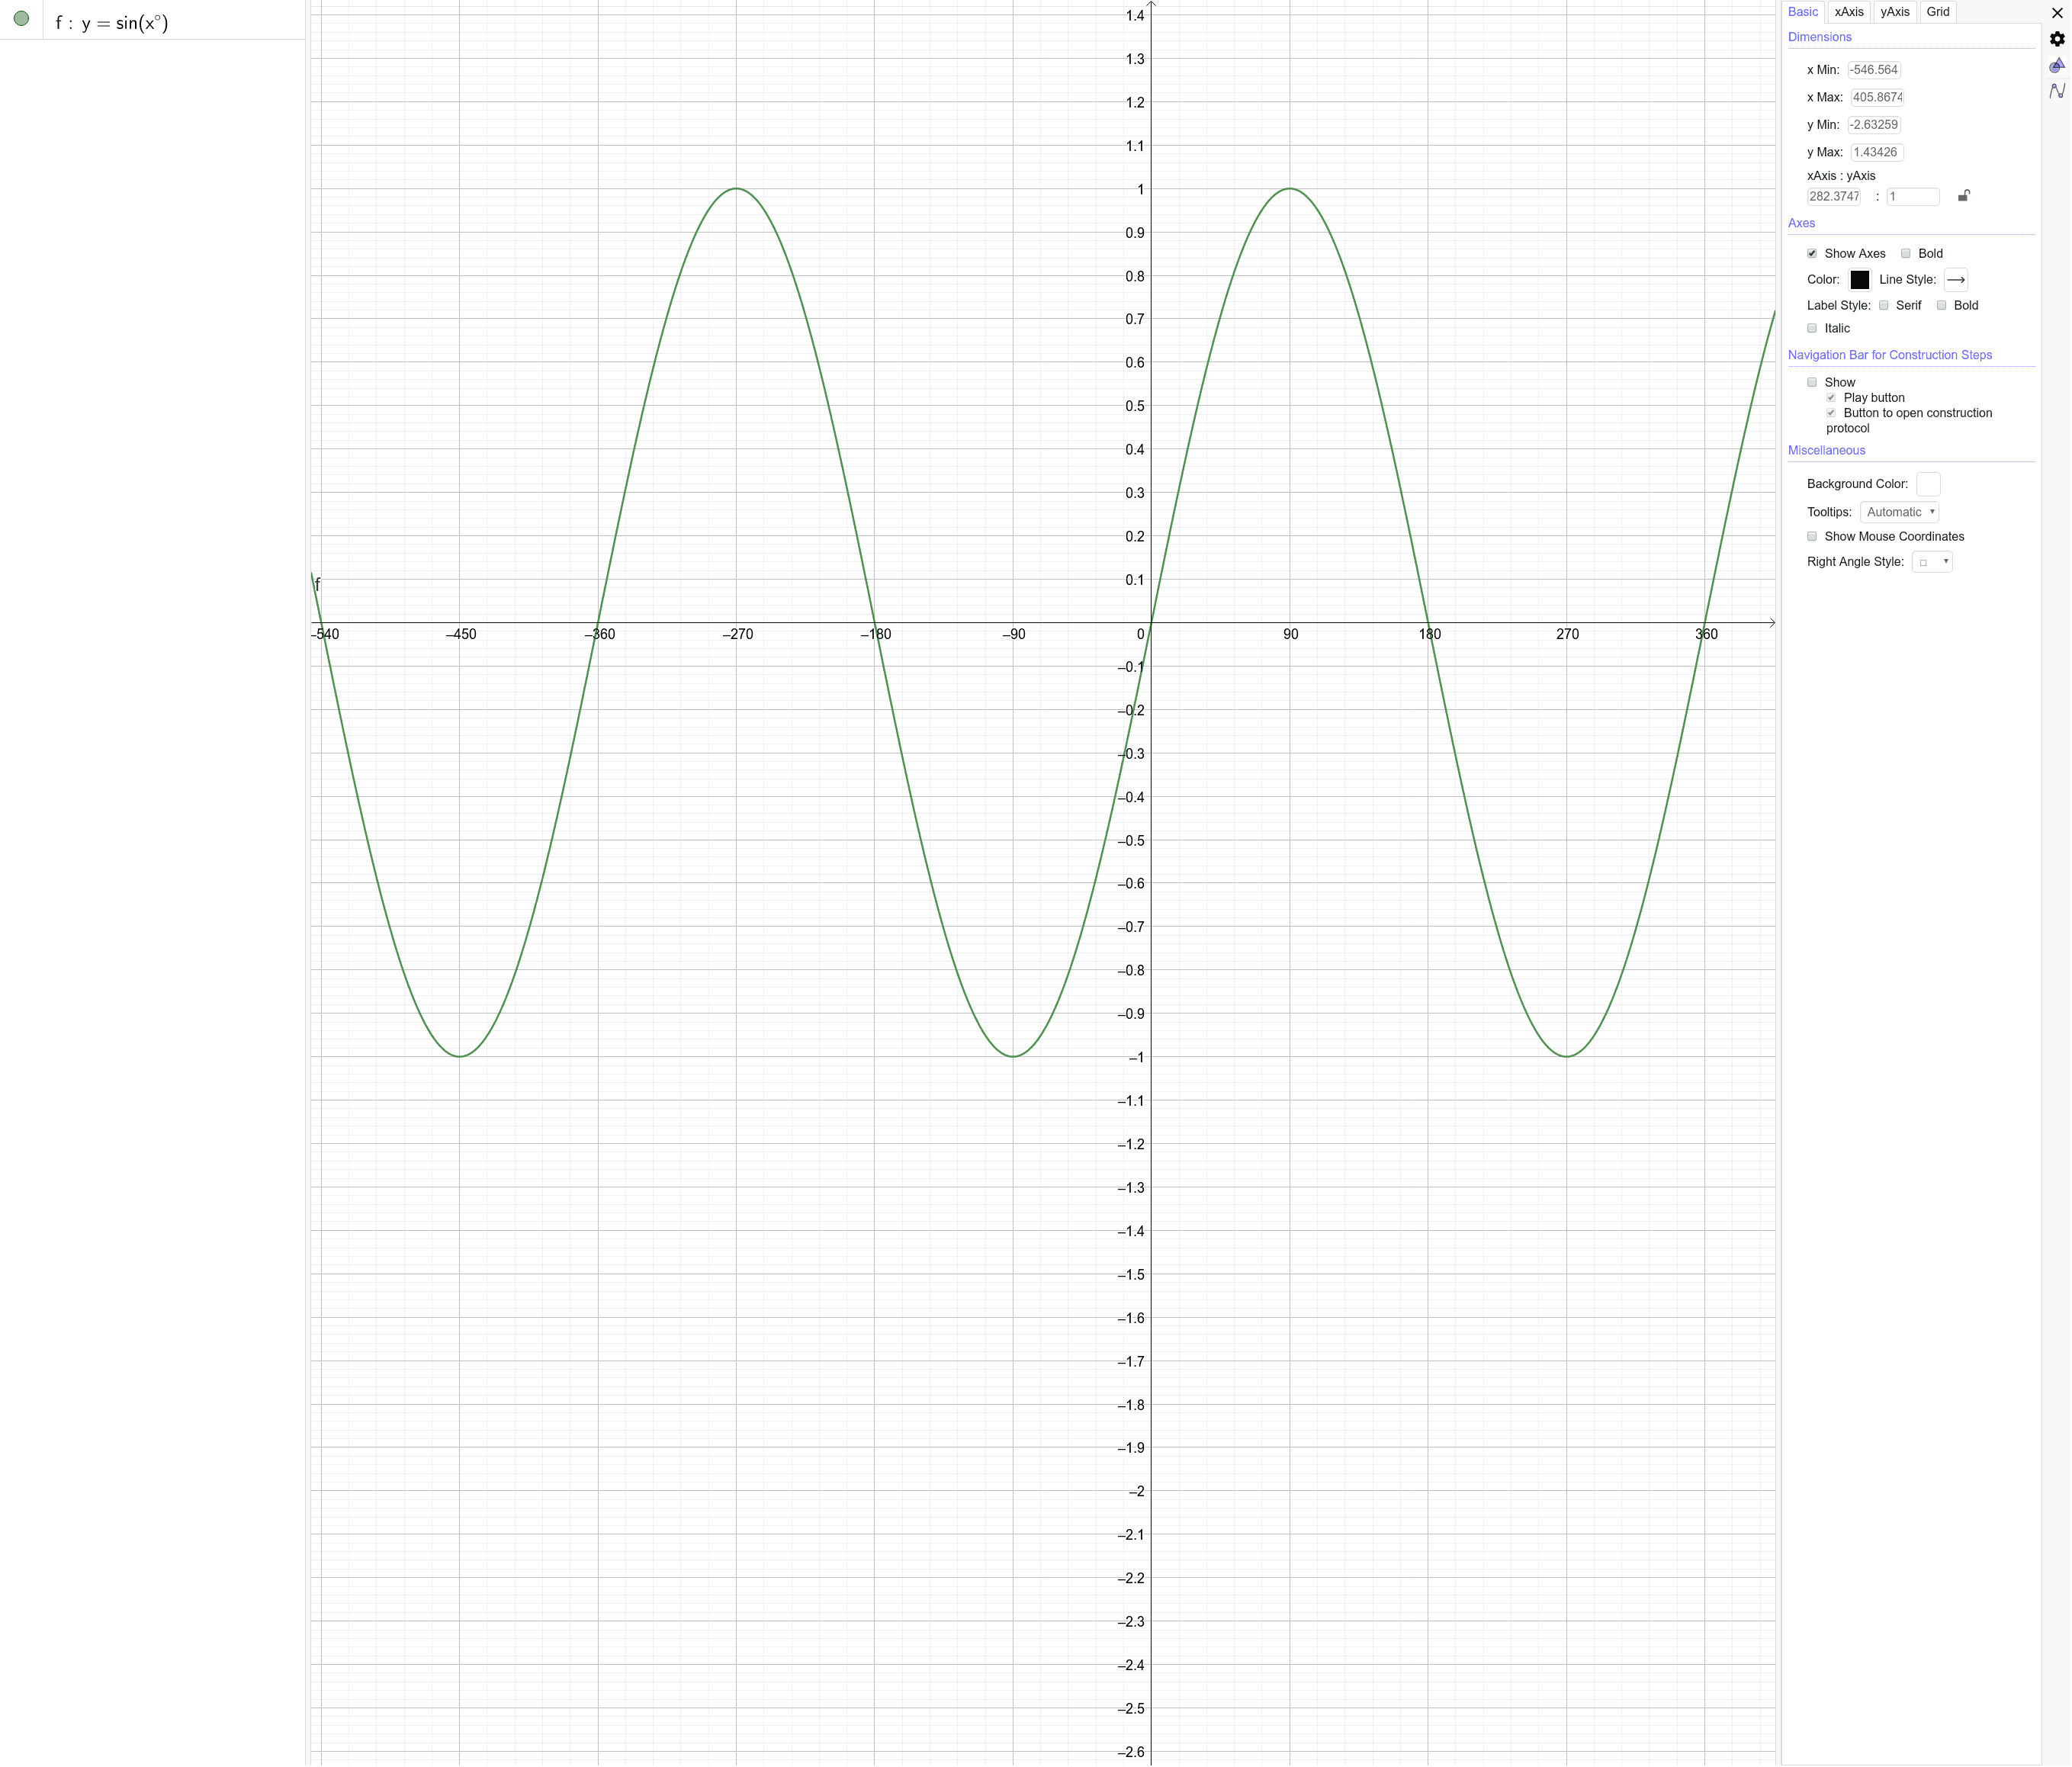Click the axis ratio lock icon
This screenshot has width=2072, height=1767.
tap(1963, 196)
